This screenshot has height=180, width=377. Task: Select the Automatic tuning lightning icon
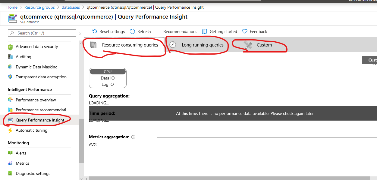(11, 130)
